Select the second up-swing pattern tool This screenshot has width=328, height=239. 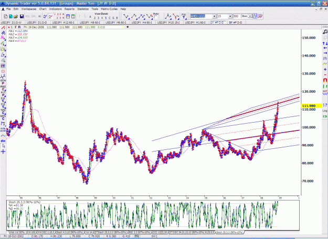(x=134, y=16)
